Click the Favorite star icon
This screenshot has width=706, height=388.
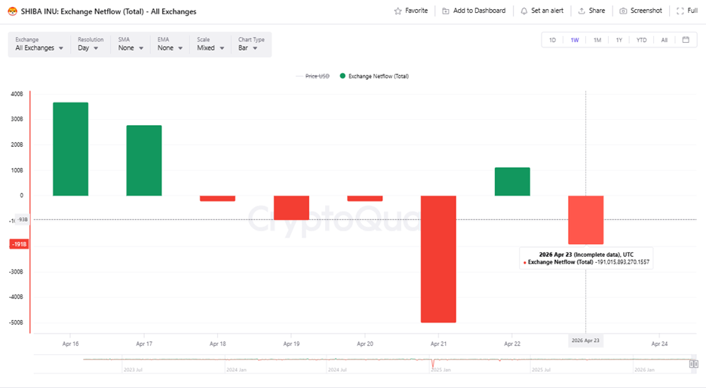[398, 11]
